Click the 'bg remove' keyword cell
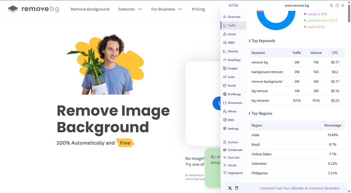The width and height of the screenshot is (351, 193). pos(260,91)
